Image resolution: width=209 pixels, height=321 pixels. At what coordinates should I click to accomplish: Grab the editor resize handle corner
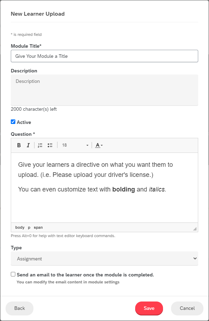click(195, 229)
